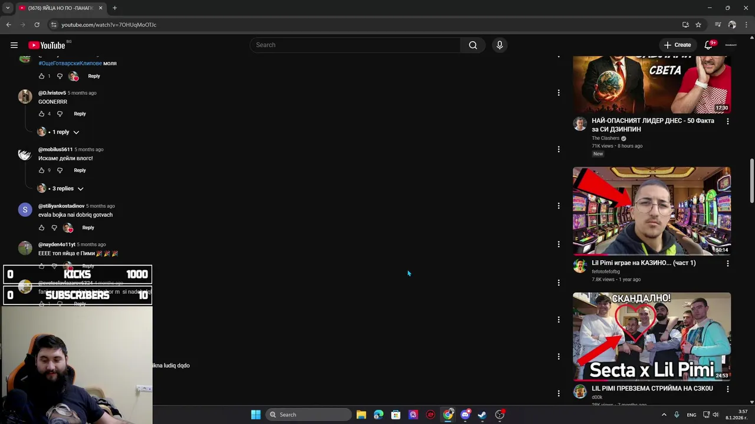Open video title НАЙ-ОПАСНИЯТ ЛИДЕР ДНЕС
This screenshot has height=424, width=755.
coord(653,125)
